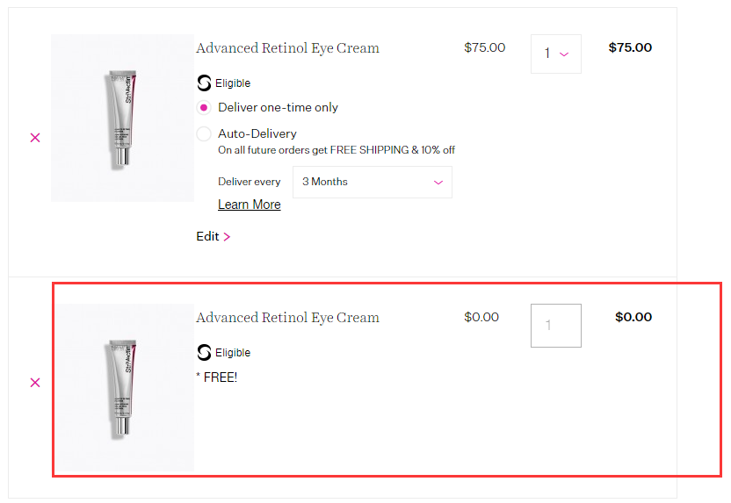This screenshot has height=503, width=731.
Task: Click the * FREE! label
Action: 217,377
